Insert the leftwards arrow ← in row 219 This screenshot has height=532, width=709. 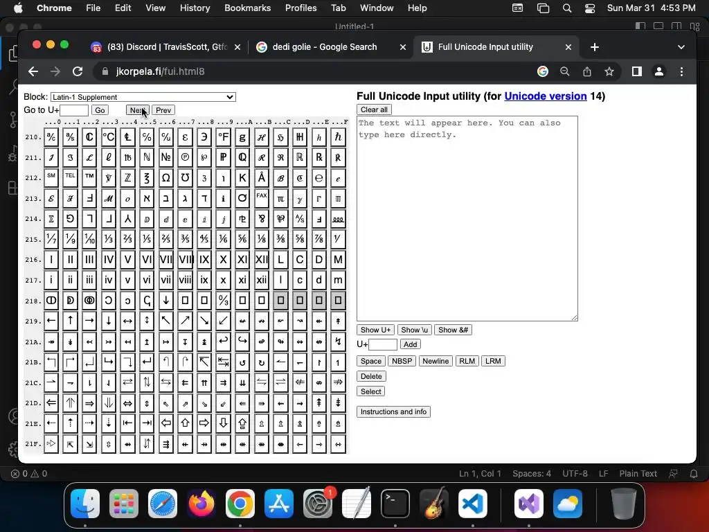(x=51, y=321)
